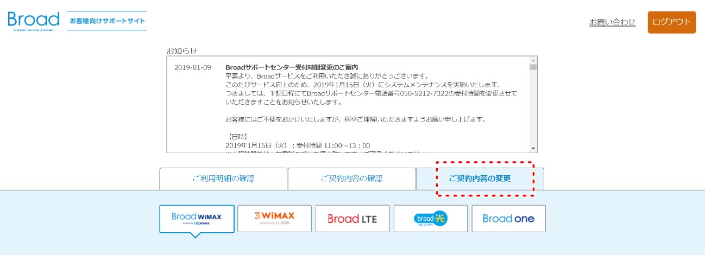Click the お知らせ heading

coord(181,51)
